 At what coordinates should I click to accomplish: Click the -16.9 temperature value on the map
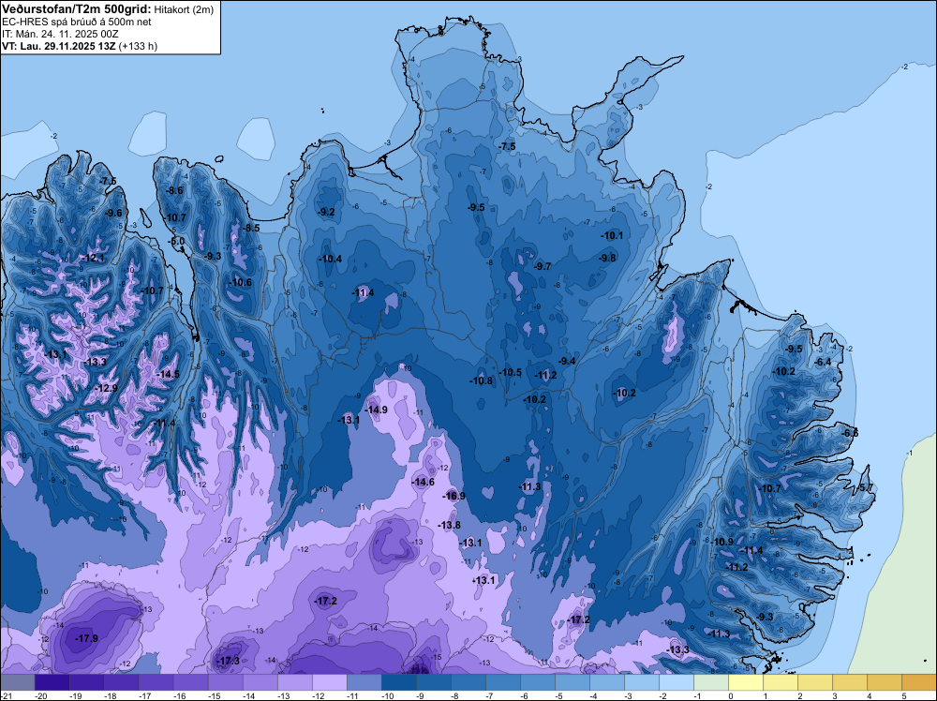point(454,496)
